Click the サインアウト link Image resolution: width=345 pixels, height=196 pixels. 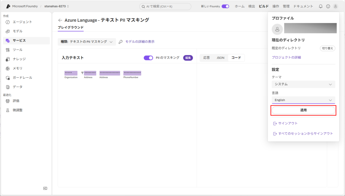[288, 123]
